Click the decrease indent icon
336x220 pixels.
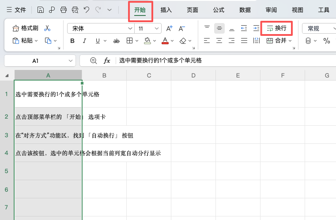pyautogui.click(x=244, y=28)
